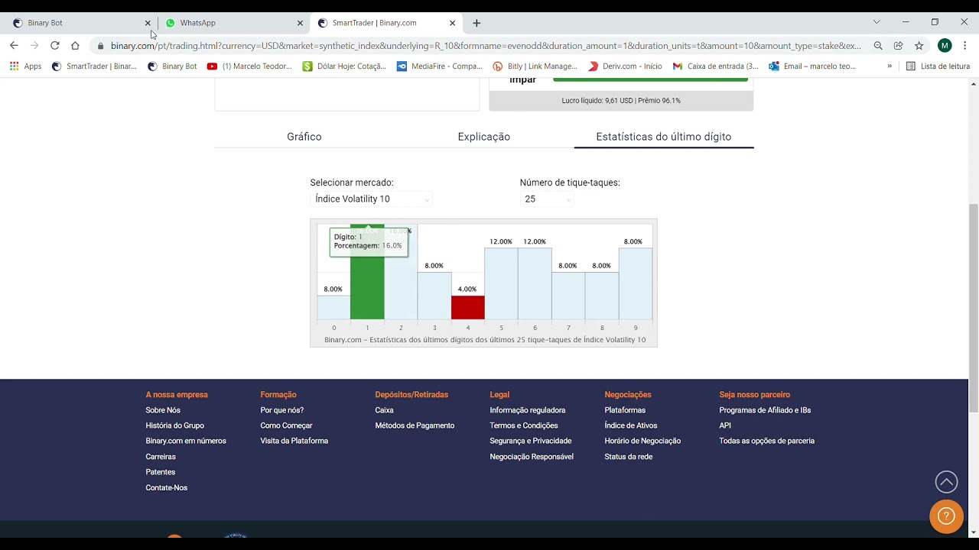Select the Explicação tab
The width and height of the screenshot is (979, 550).
484,137
